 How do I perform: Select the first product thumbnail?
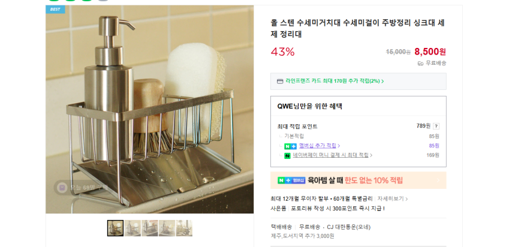115,228
